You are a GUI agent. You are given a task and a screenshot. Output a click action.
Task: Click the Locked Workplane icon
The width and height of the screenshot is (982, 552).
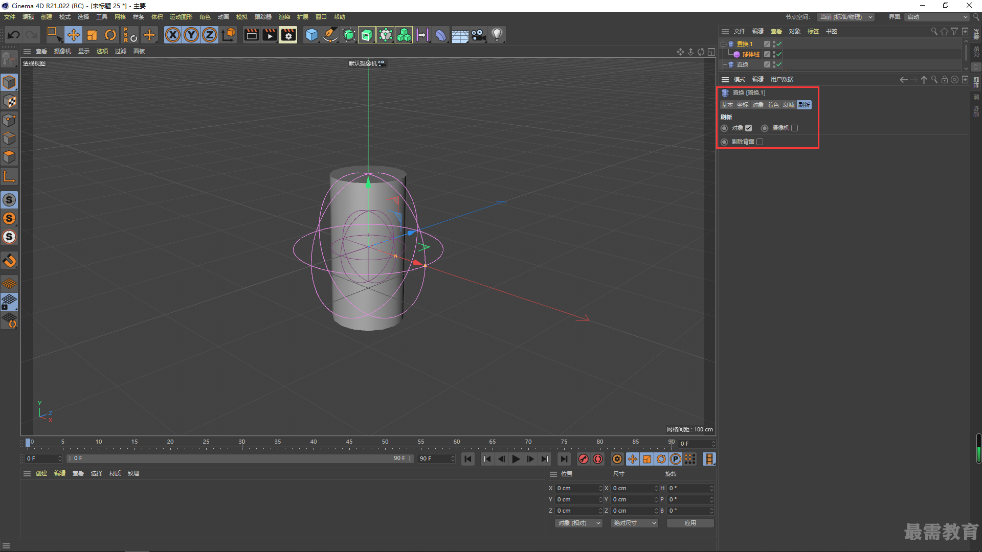9,302
